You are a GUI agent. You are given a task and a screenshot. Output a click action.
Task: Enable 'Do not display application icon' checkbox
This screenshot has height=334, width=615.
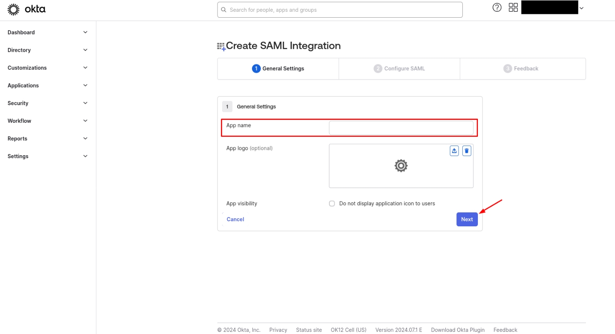(332, 204)
